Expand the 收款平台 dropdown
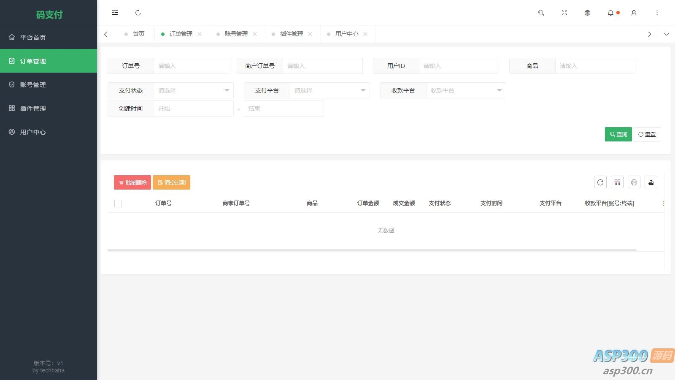Image resolution: width=675 pixels, height=380 pixels. click(x=466, y=90)
